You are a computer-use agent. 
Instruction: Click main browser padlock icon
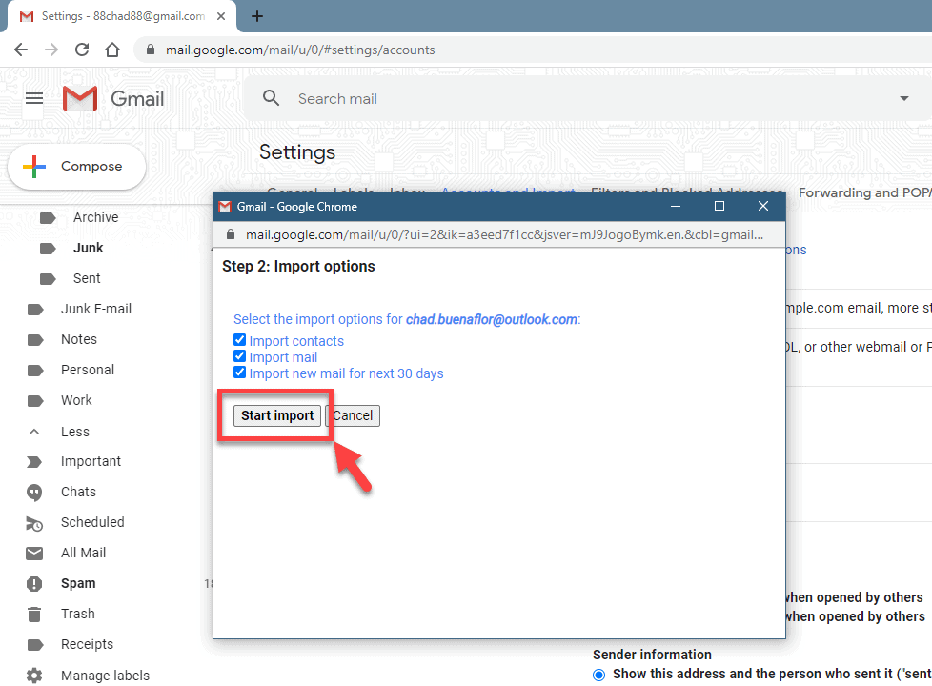[x=151, y=50]
